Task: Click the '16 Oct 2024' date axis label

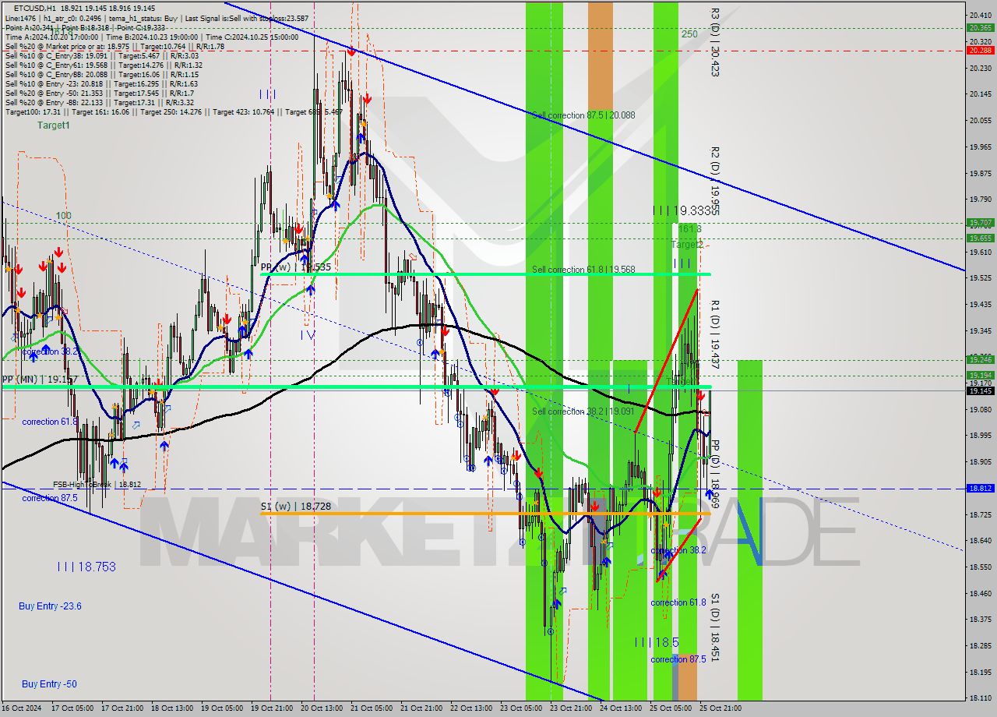Action: (x=22, y=708)
